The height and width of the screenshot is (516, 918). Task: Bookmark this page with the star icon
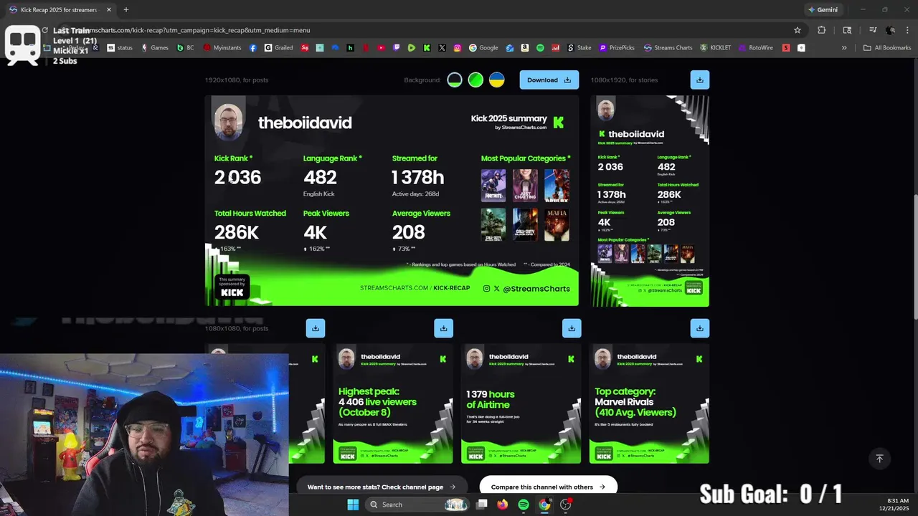click(797, 30)
